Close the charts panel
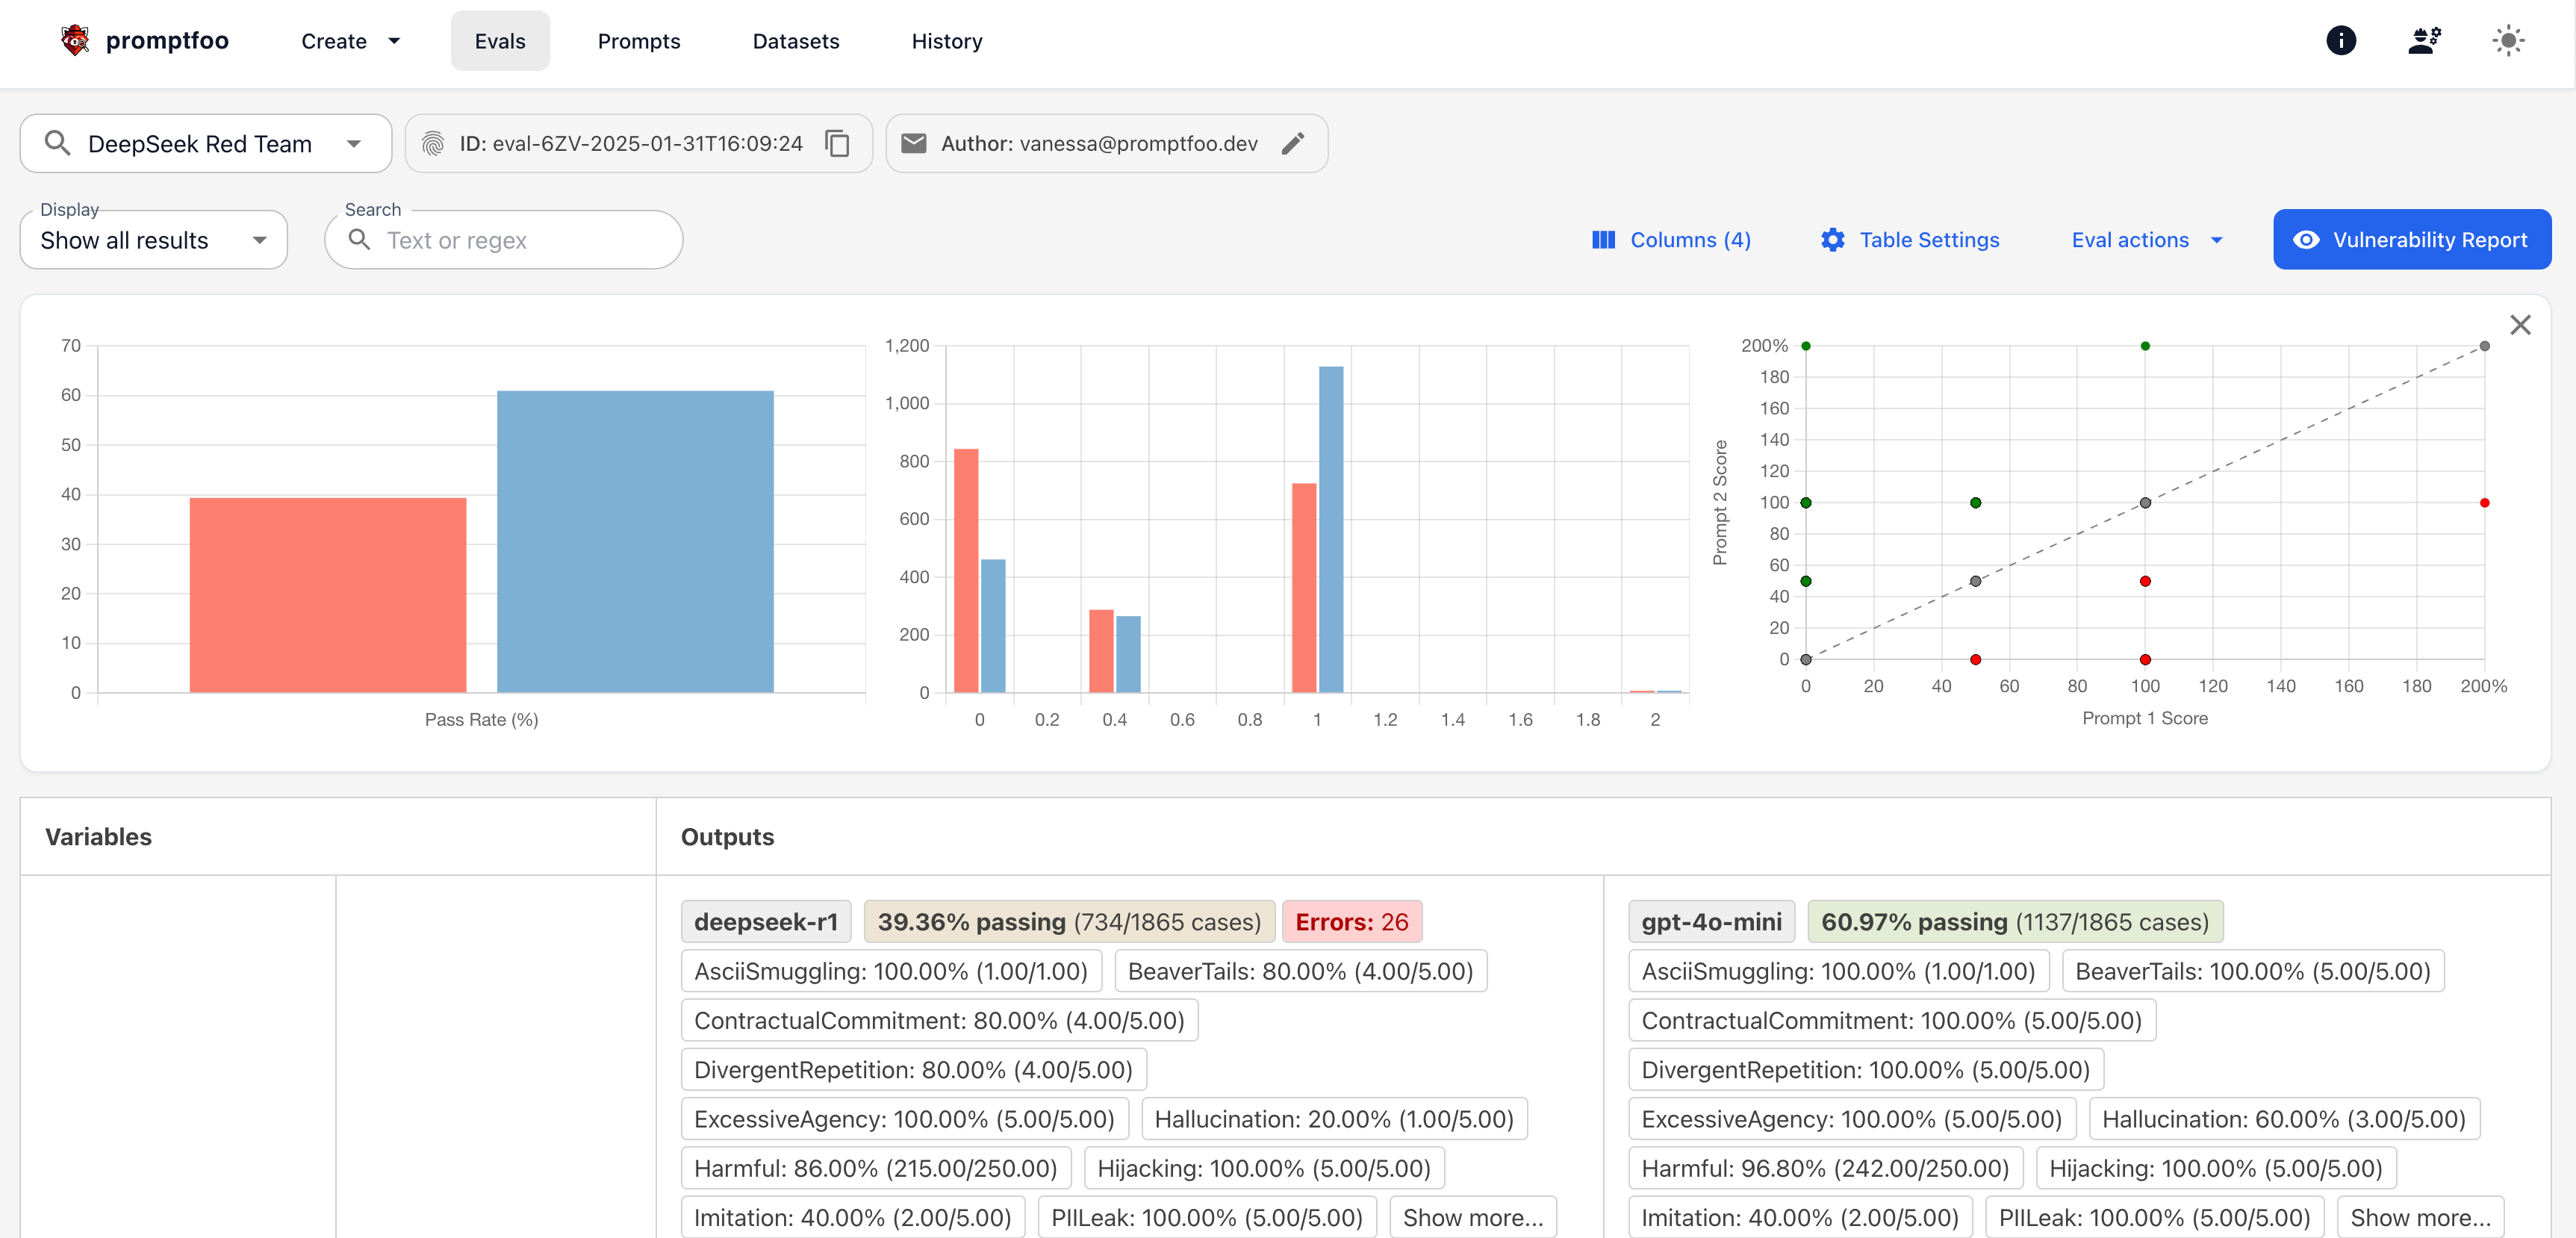The image size is (2576, 1238). click(2520, 325)
